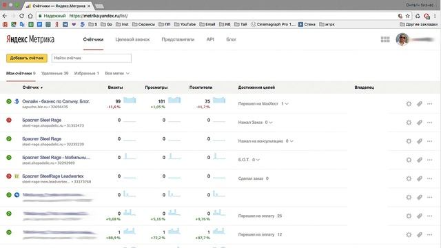
Task: Expand Перешел на MaxХост goal dropdown
Action: [287, 104]
